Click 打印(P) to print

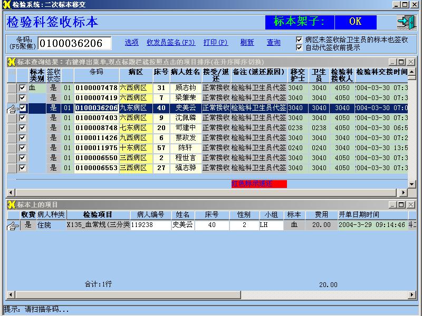click(215, 43)
